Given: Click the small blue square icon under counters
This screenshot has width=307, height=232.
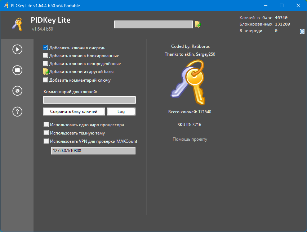Looking at the screenshot, I should pyautogui.click(x=302, y=32).
